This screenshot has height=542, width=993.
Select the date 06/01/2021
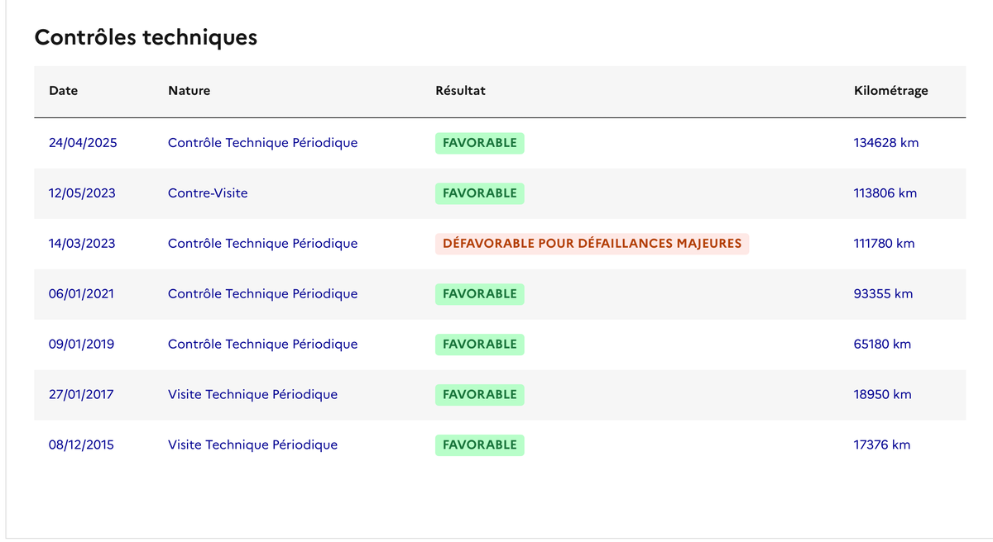tap(81, 294)
